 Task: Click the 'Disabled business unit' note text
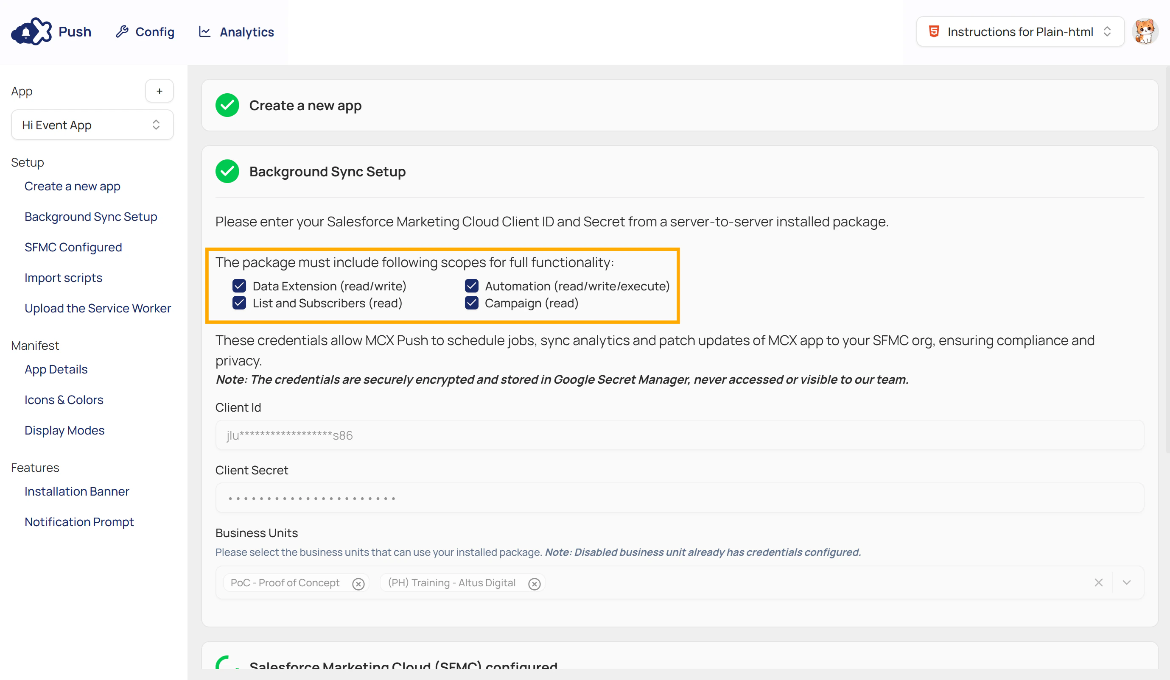click(703, 552)
